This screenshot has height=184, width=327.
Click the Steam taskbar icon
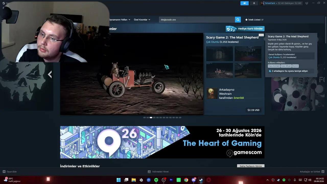pos(201,180)
